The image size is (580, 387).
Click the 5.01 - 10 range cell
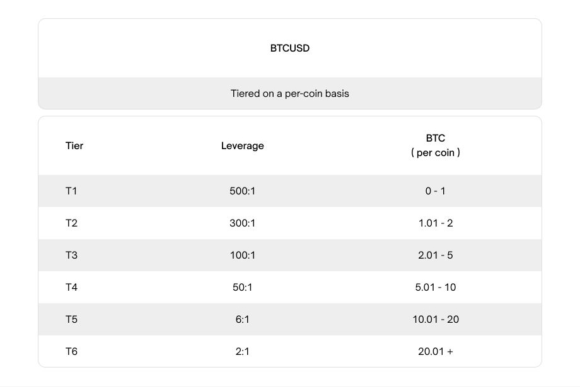436,288
